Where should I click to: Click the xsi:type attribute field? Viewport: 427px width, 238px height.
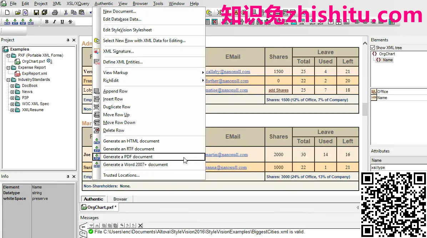pos(399,167)
